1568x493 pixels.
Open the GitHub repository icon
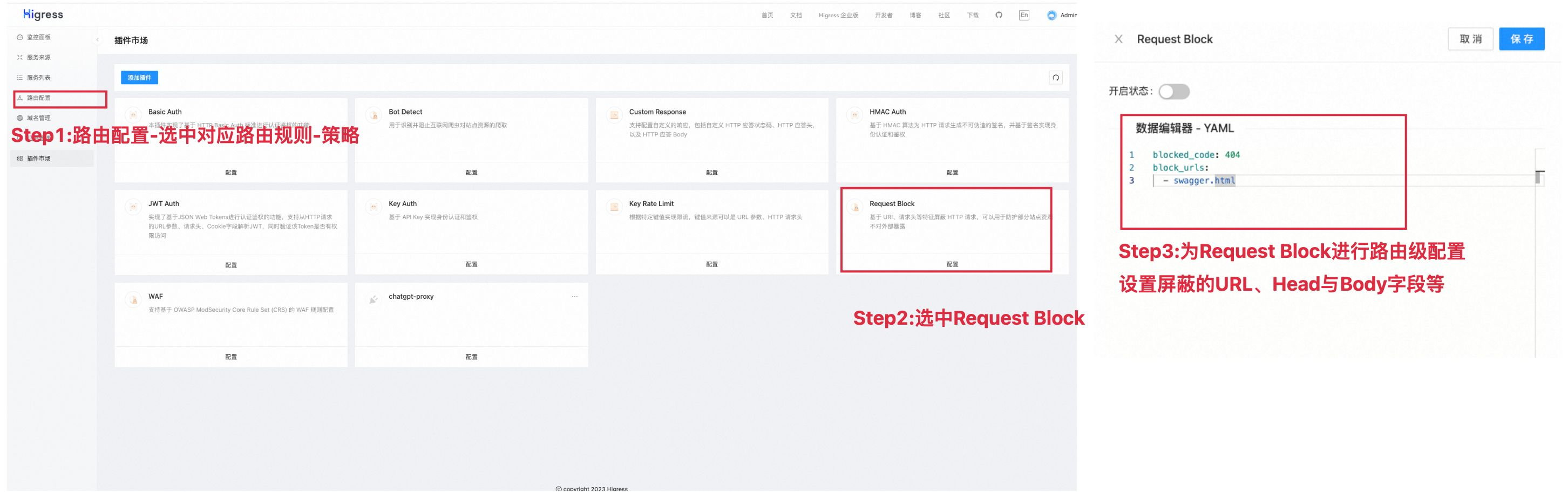(x=999, y=15)
